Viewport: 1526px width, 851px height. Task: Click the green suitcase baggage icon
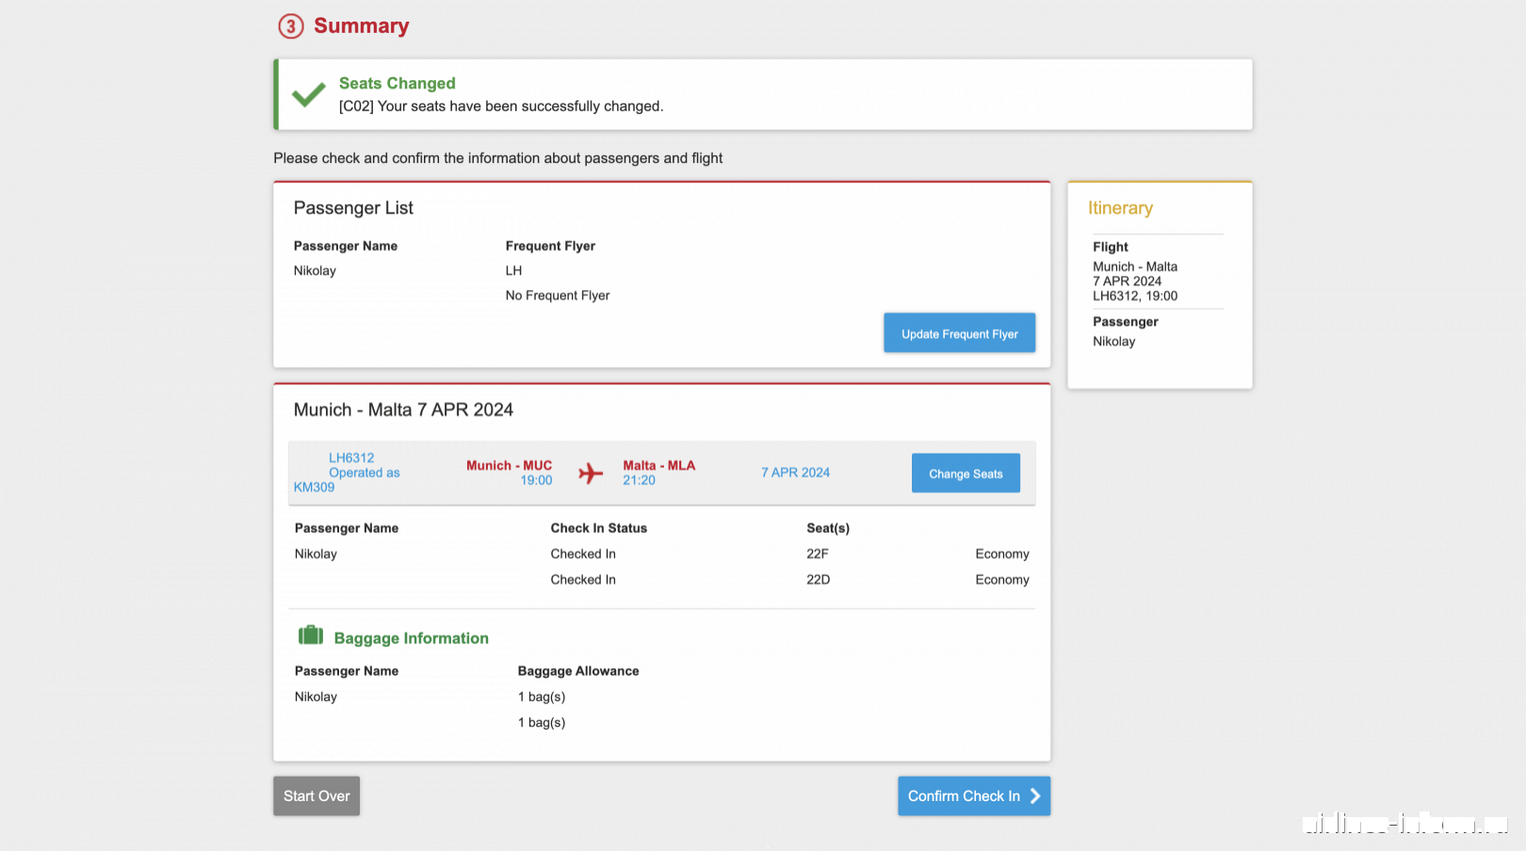coord(311,635)
